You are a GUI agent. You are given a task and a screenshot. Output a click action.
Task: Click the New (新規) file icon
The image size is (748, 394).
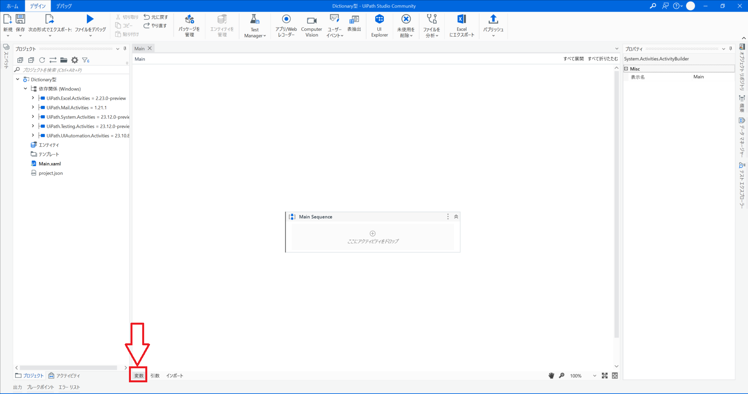[7, 19]
